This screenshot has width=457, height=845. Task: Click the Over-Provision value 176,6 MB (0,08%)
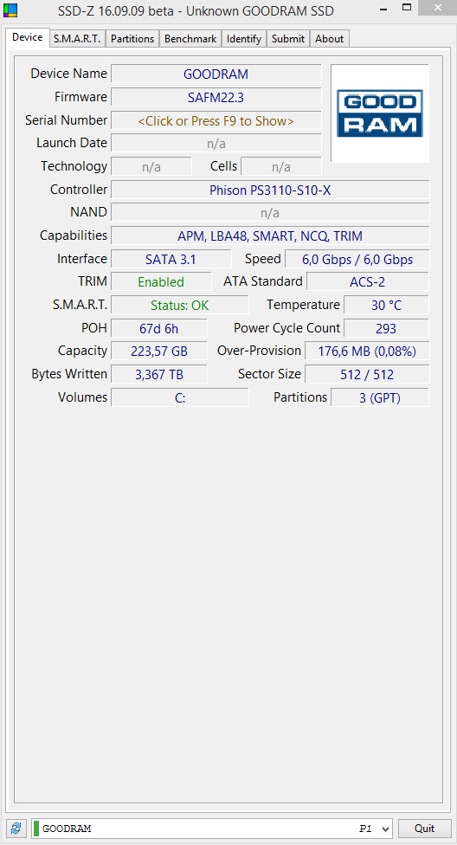367,352
